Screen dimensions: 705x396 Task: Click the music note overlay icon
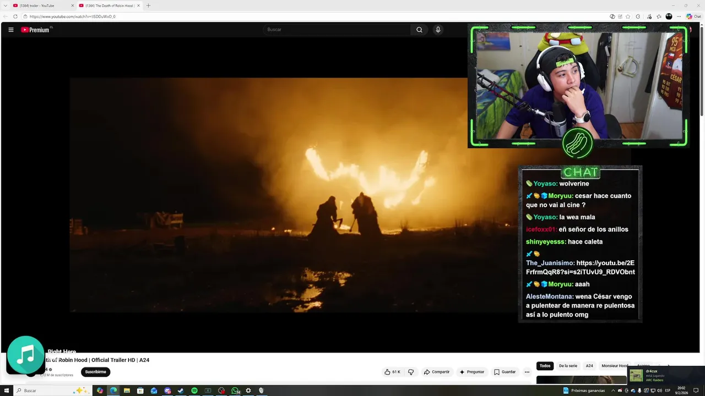25,355
